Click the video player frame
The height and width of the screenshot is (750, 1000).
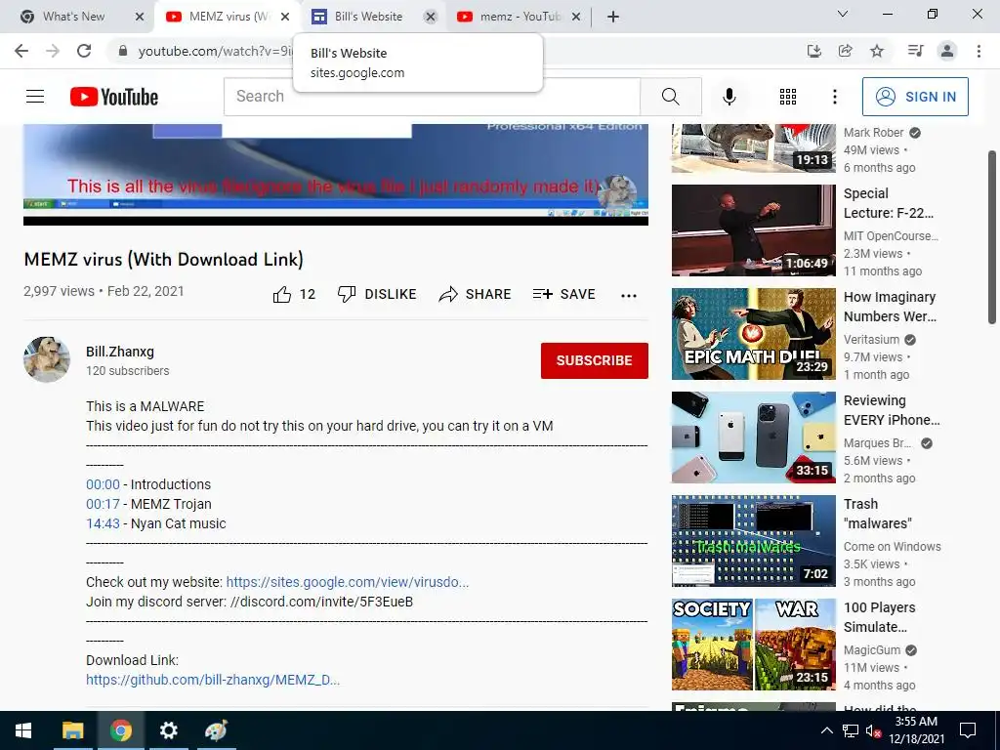click(x=336, y=175)
